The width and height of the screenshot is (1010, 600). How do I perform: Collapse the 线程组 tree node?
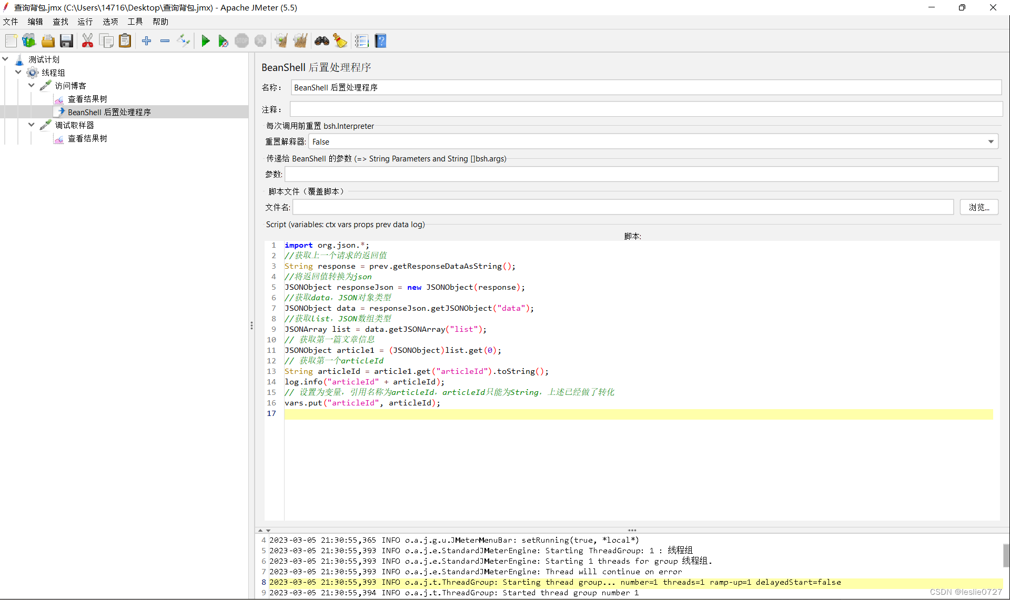(18, 72)
